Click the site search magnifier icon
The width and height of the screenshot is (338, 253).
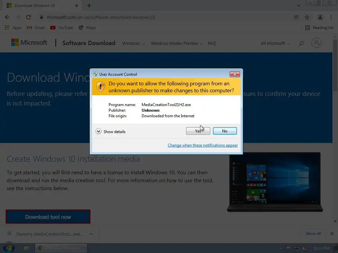pos(301,43)
